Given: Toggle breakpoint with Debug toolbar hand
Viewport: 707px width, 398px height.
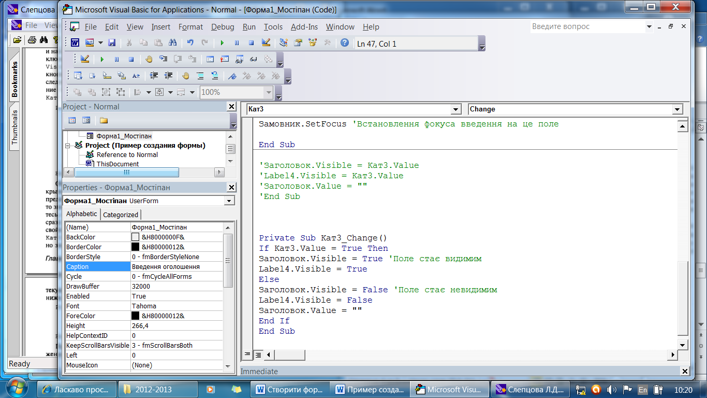Looking at the screenshot, I should [x=149, y=59].
